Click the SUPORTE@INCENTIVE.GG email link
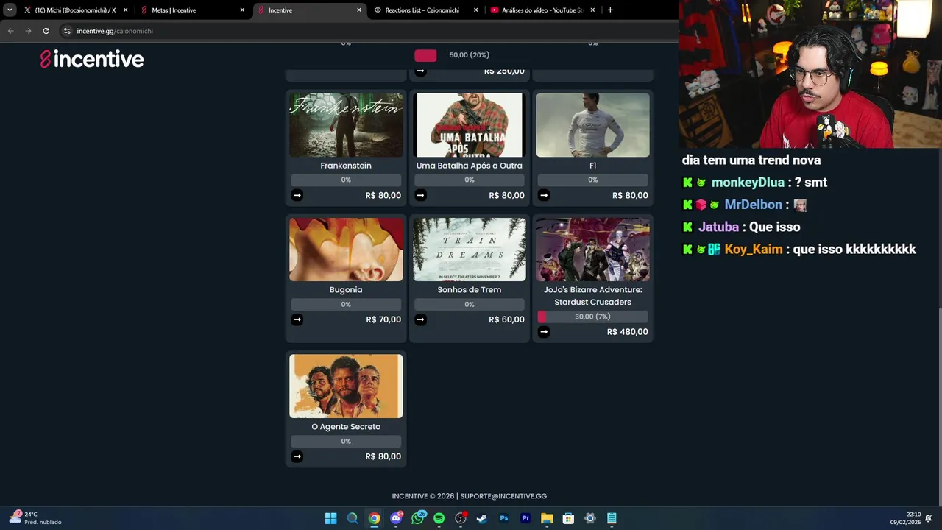 (x=503, y=496)
